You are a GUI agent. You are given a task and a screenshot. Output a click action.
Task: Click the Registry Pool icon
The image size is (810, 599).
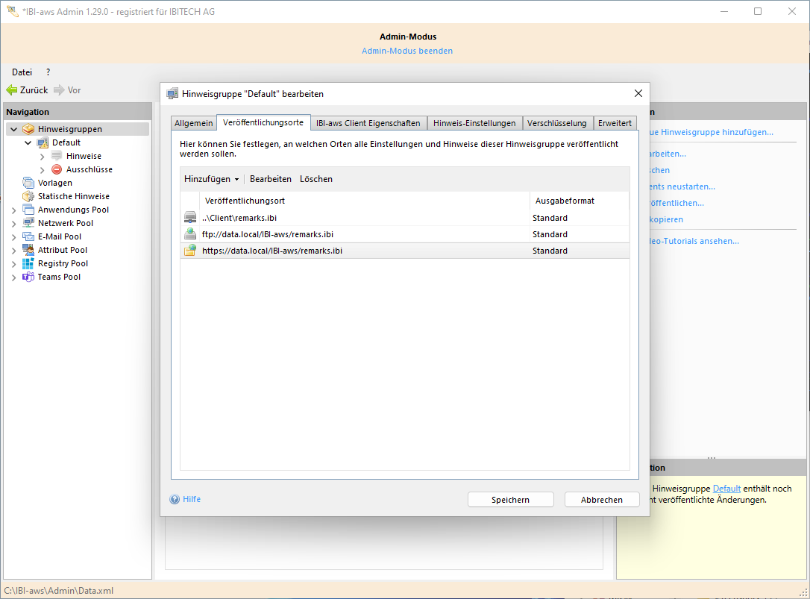pyautogui.click(x=28, y=263)
